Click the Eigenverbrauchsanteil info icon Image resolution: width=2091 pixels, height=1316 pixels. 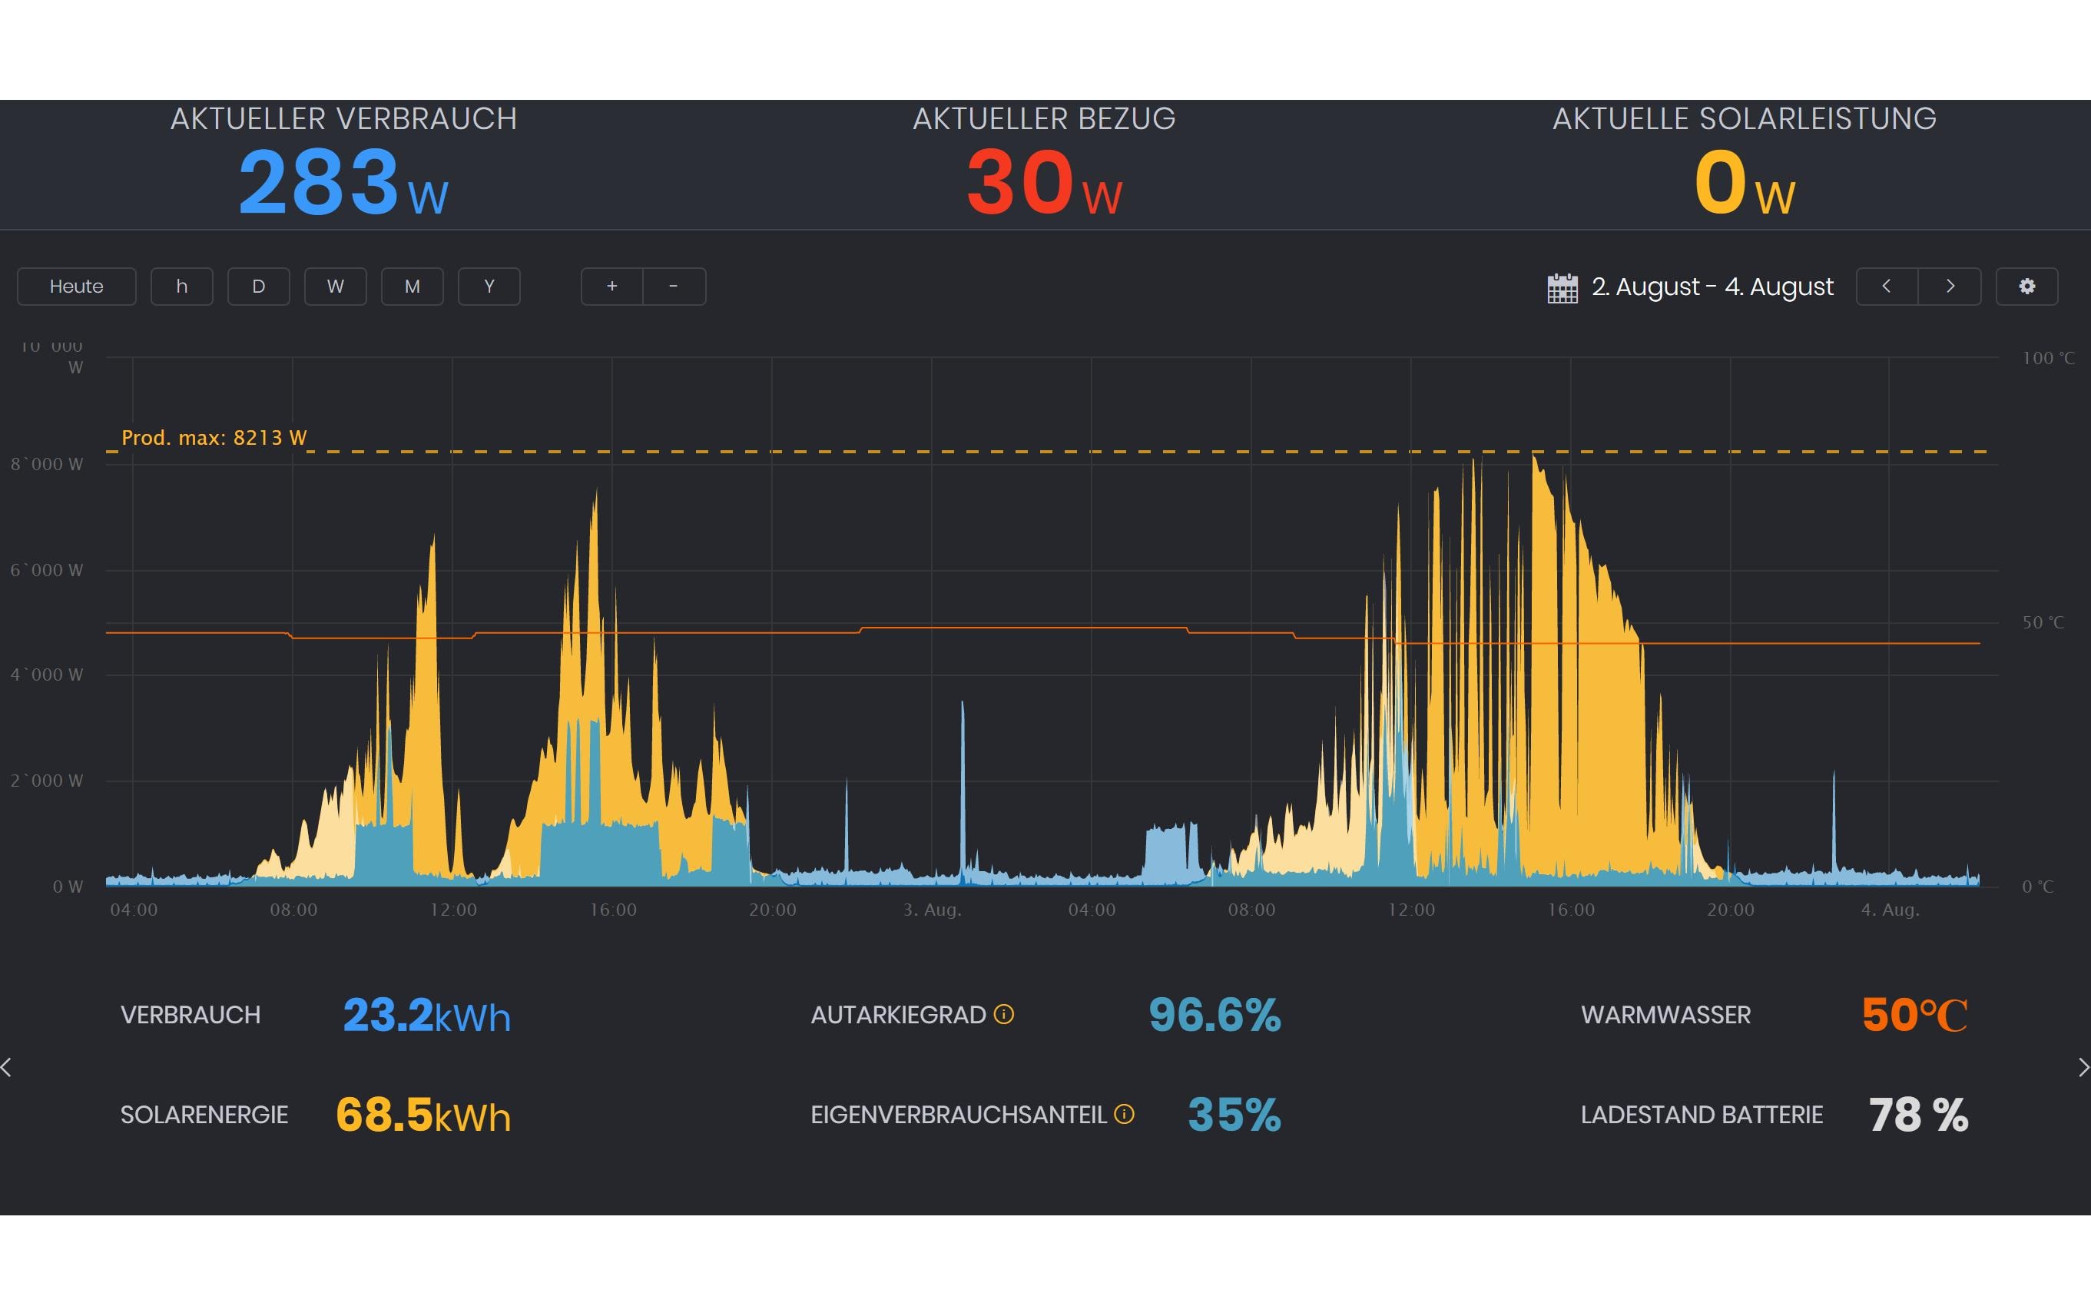click(x=1125, y=1114)
